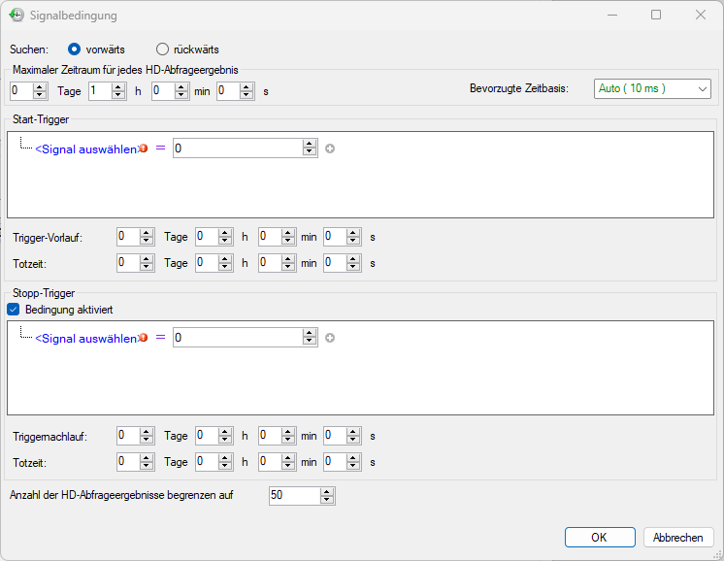Click the plus icon in Start-Trigger condition
The width and height of the screenshot is (724, 561).
[330, 148]
